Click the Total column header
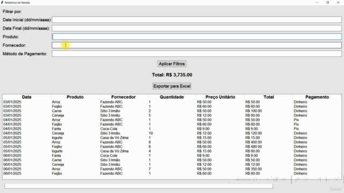Screen dimensions: 344x193 [x=269, y=97]
